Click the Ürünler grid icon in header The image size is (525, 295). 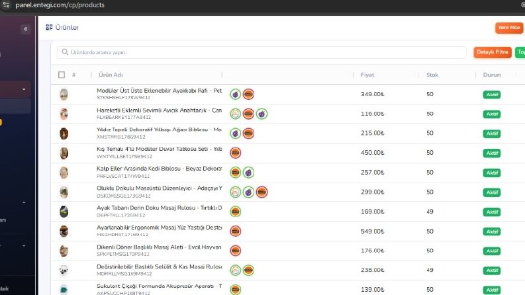[49, 27]
